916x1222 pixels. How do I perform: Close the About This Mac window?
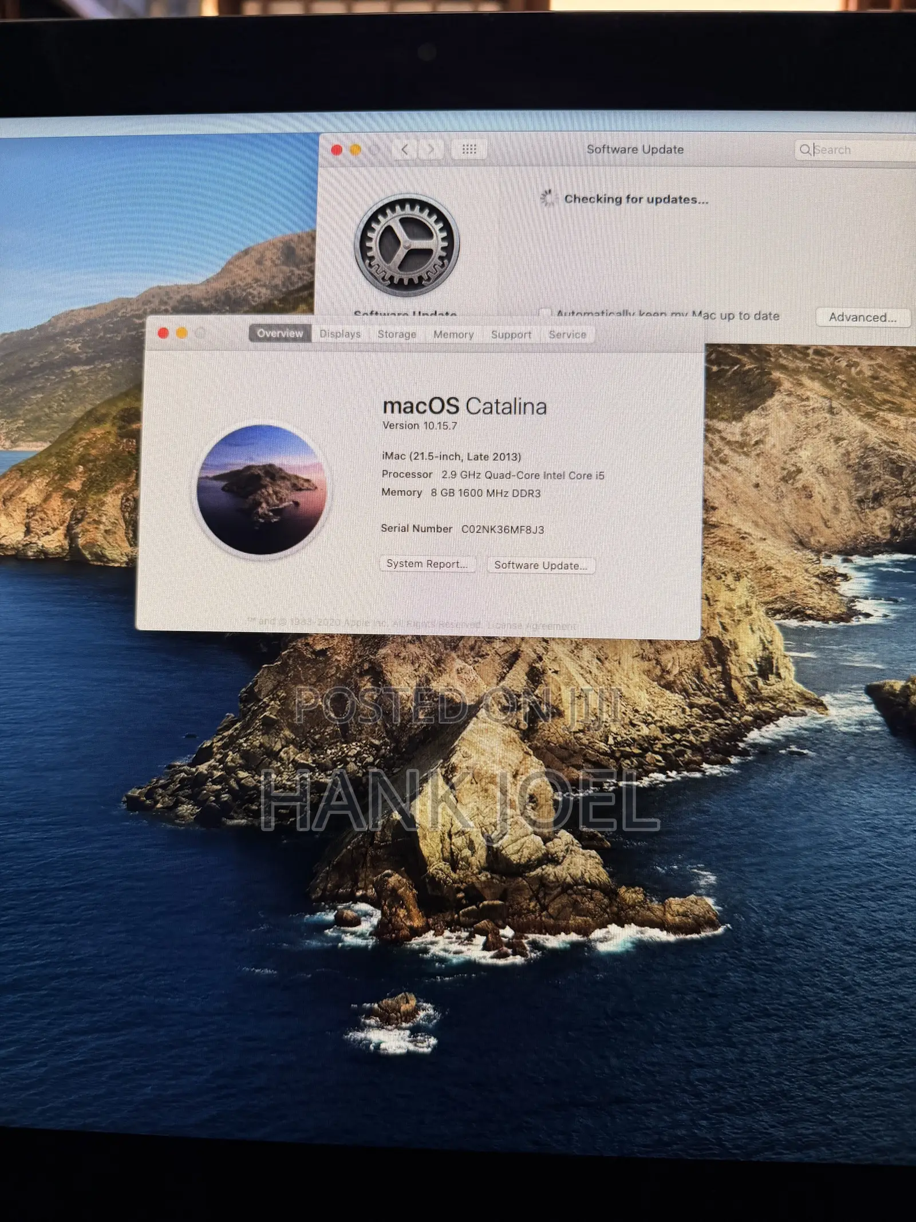[163, 333]
